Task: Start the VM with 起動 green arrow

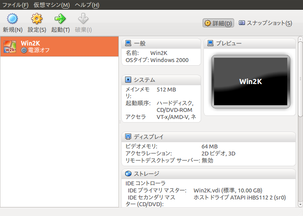Action: 60,18
